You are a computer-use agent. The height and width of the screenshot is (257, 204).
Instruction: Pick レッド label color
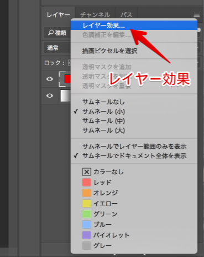pos(134,183)
